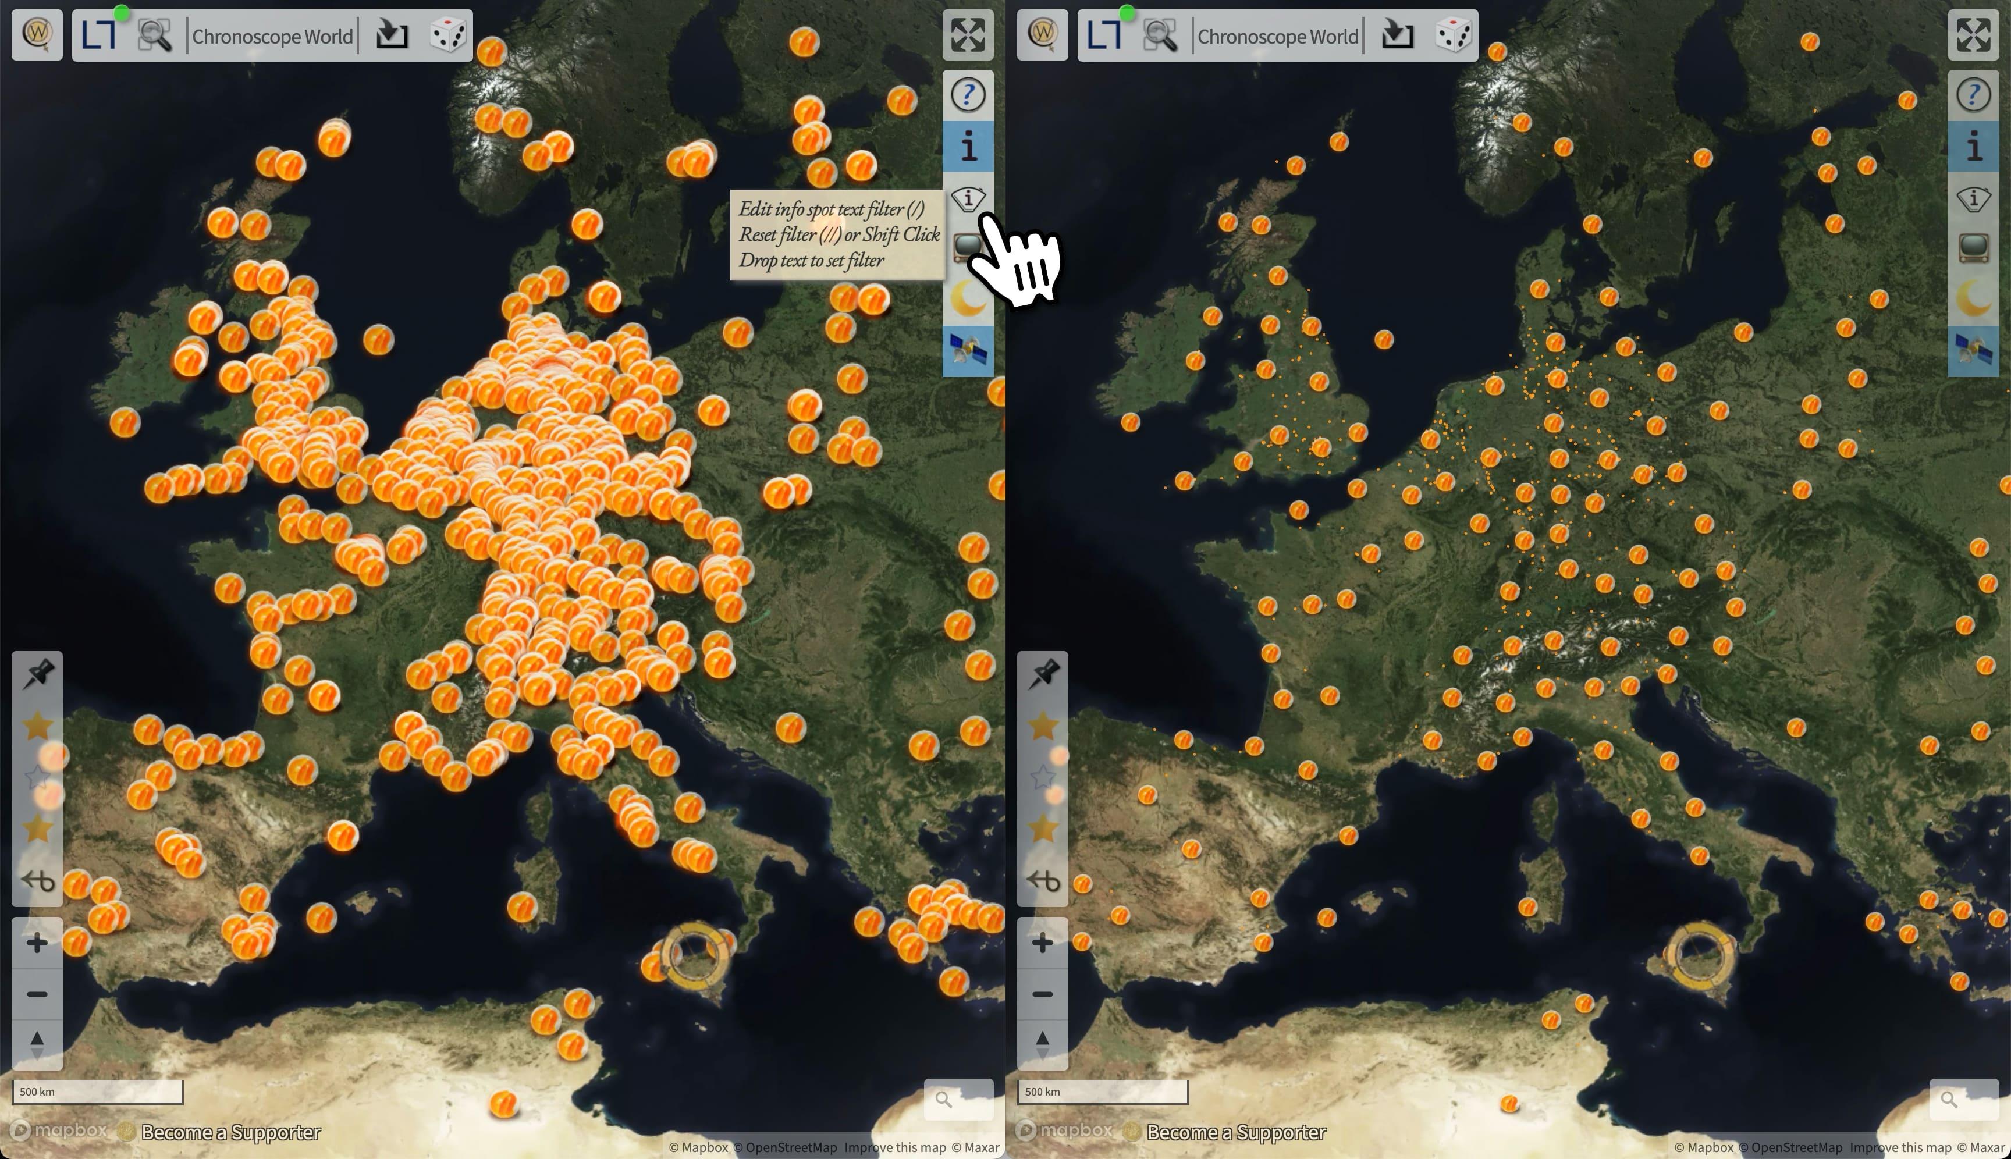Image resolution: width=2011 pixels, height=1159 pixels.
Task: Click the question mark help icon in right map
Action: (x=1973, y=95)
